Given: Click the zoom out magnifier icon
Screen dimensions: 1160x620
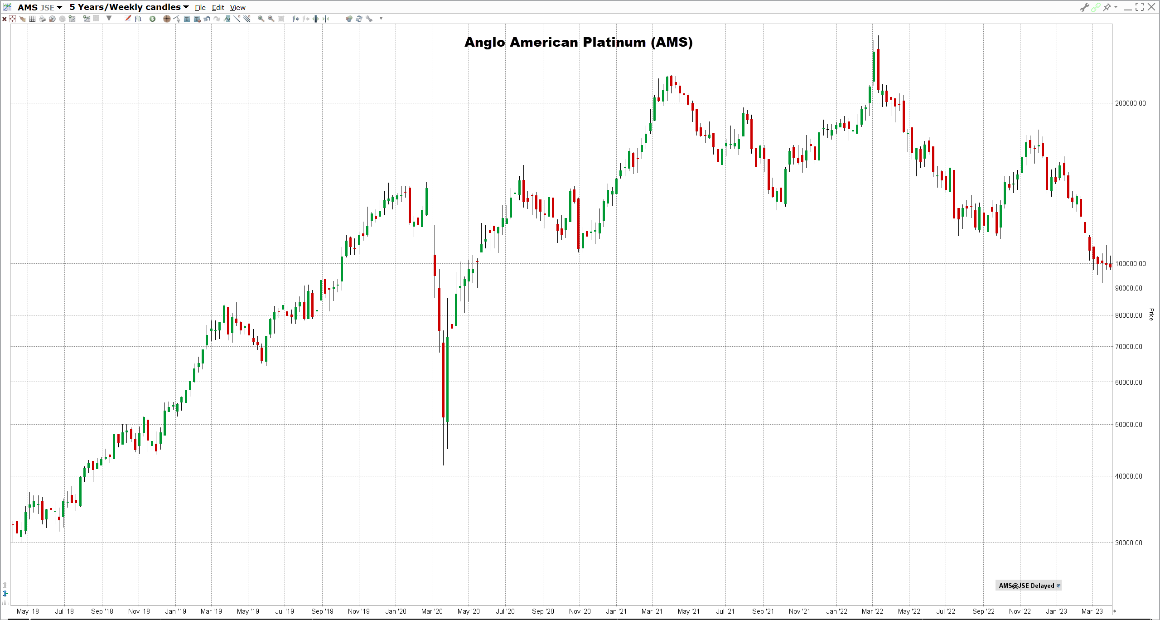Looking at the screenshot, I should (x=271, y=19).
